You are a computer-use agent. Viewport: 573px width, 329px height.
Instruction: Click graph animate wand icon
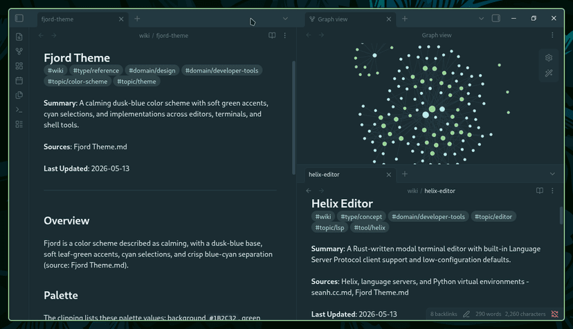(549, 73)
